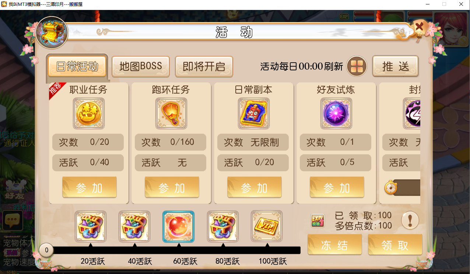Switch to the 地图BOSS tab

pyautogui.click(x=141, y=67)
